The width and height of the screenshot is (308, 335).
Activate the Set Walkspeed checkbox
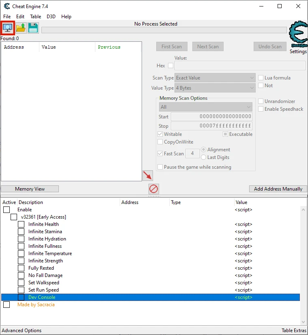(21, 283)
